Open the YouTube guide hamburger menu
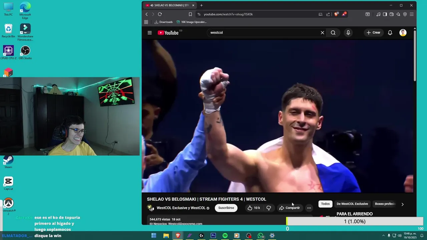 click(x=149, y=33)
